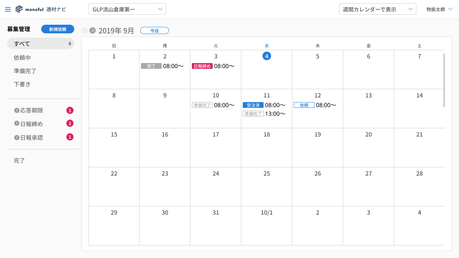
Task: Click the 新規依頼 button
Action: [58, 29]
